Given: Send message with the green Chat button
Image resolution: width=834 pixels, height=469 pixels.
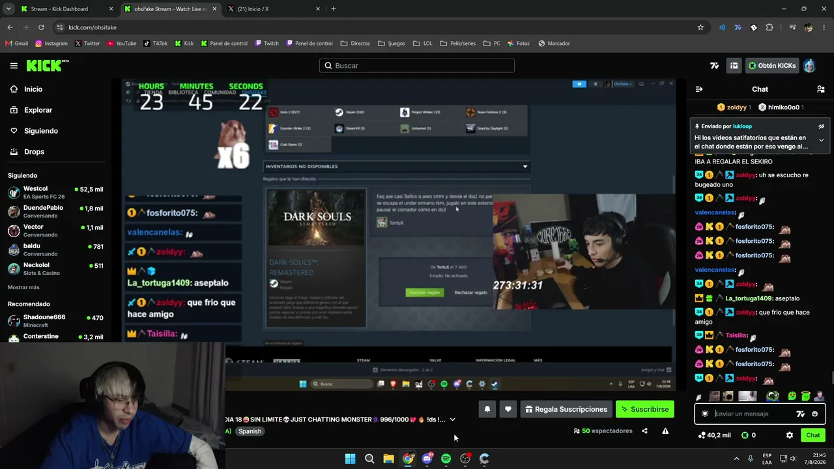Looking at the screenshot, I should coord(813,435).
